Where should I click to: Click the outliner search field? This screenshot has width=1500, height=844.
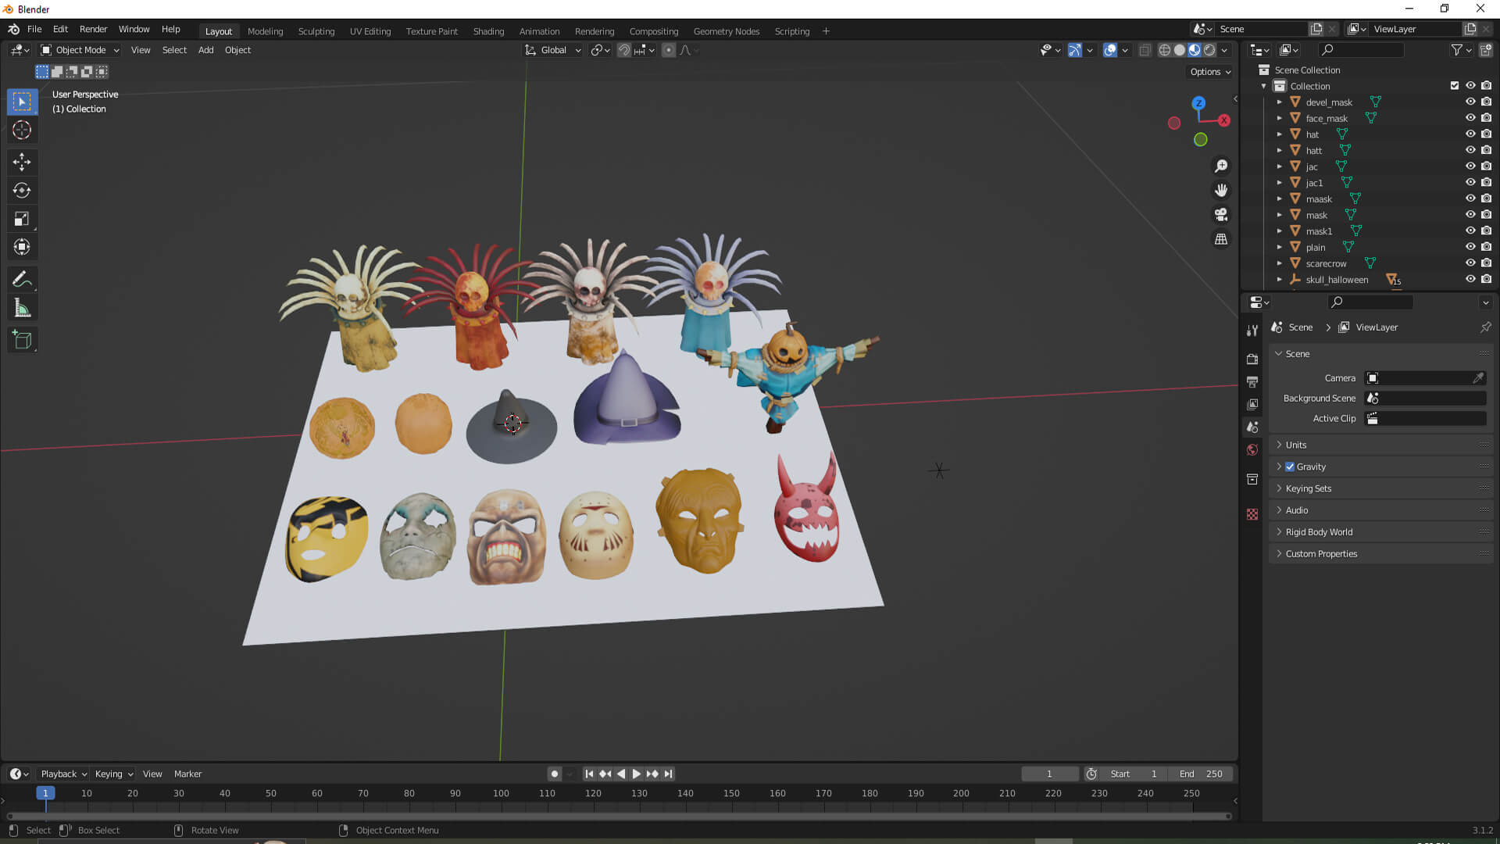pos(1361,50)
